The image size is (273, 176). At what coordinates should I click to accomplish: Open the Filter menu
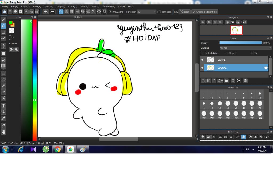37,6
